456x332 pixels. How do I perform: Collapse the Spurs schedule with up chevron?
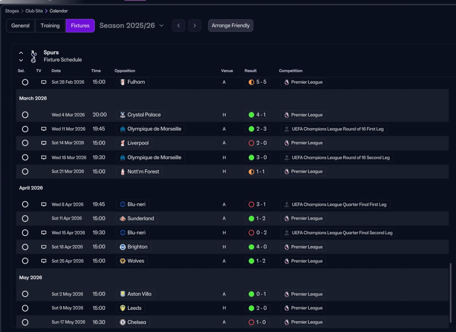coord(21,53)
